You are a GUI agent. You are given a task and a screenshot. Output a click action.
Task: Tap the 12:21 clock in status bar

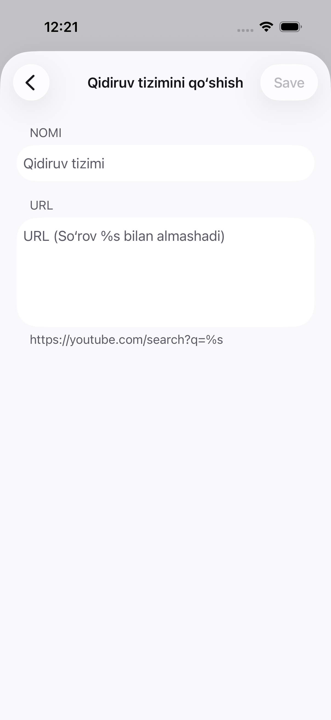(61, 27)
